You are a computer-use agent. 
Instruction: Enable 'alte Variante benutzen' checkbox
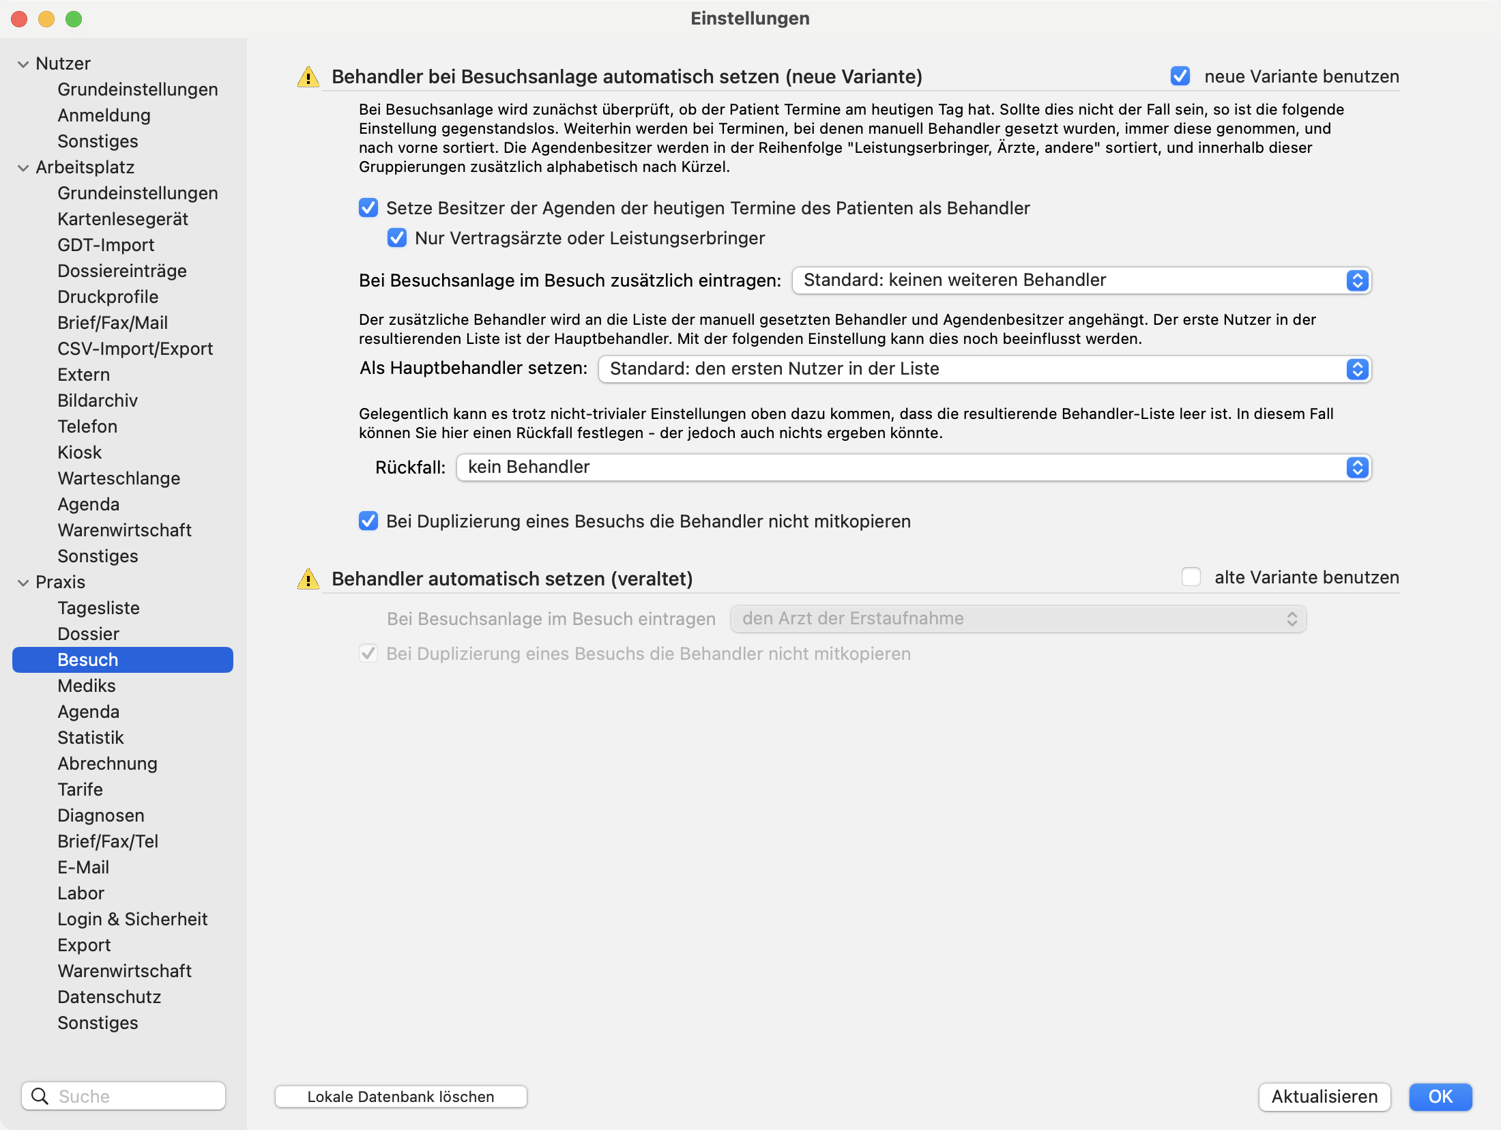pos(1191,577)
